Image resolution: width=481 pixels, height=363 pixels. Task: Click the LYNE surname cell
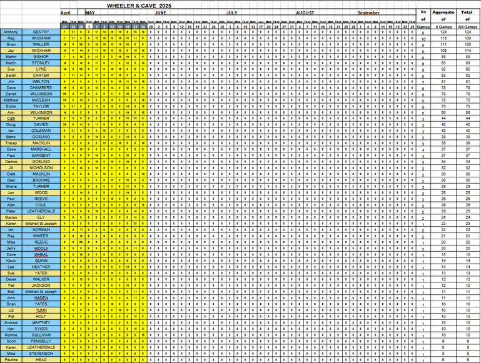point(41,69)
